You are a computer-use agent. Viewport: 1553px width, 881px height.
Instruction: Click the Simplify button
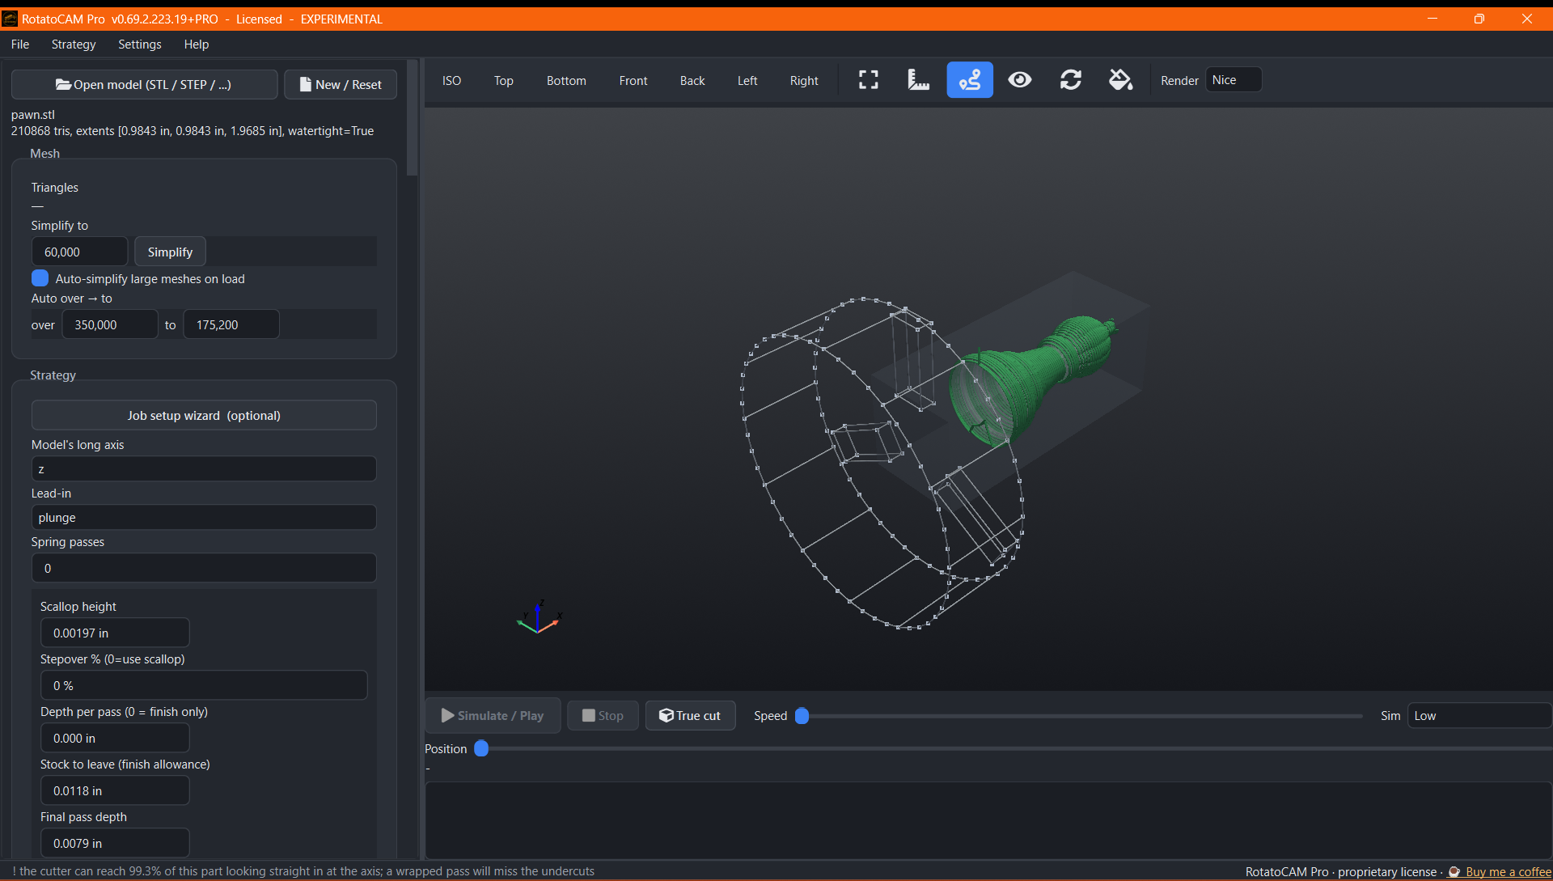point(170,252)
